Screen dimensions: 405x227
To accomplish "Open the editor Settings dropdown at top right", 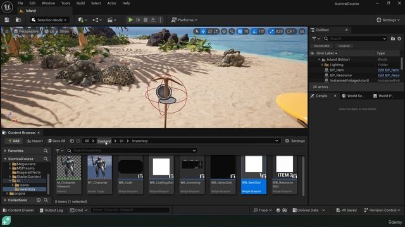I will pyautogui.click(x=388, y=20).
